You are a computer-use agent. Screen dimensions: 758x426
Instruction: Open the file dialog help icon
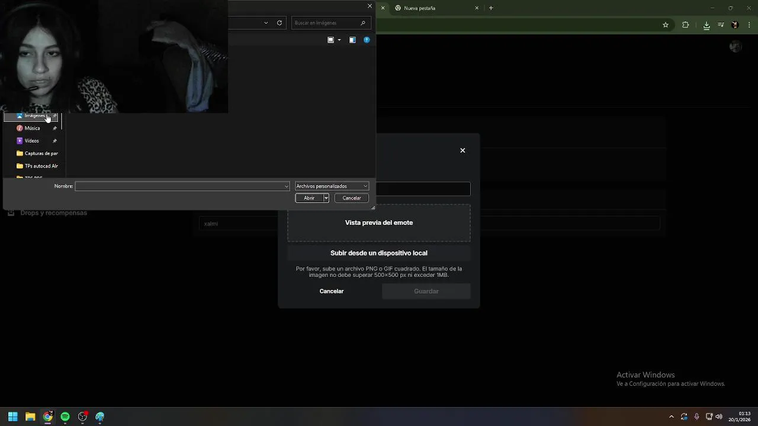tap(367, 40)
